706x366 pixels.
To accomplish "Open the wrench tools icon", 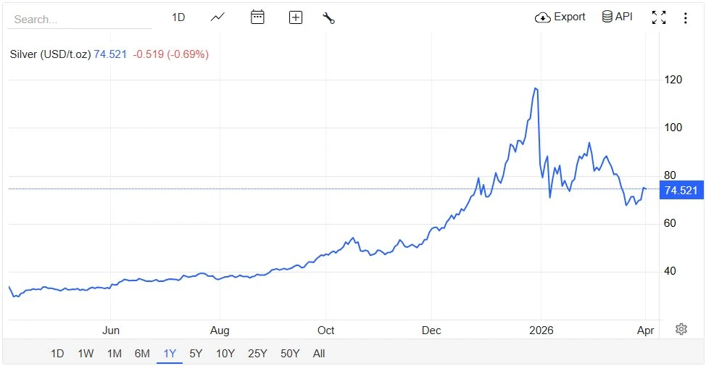I will coord(328,18).
